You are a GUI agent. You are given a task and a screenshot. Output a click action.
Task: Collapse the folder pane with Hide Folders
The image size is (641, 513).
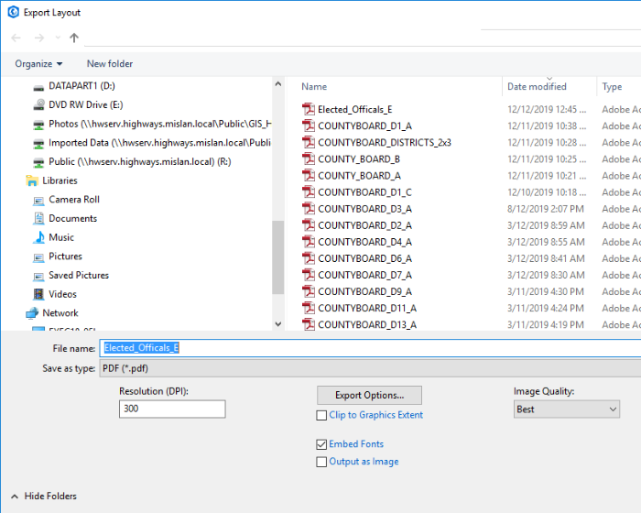pos(44,497)
